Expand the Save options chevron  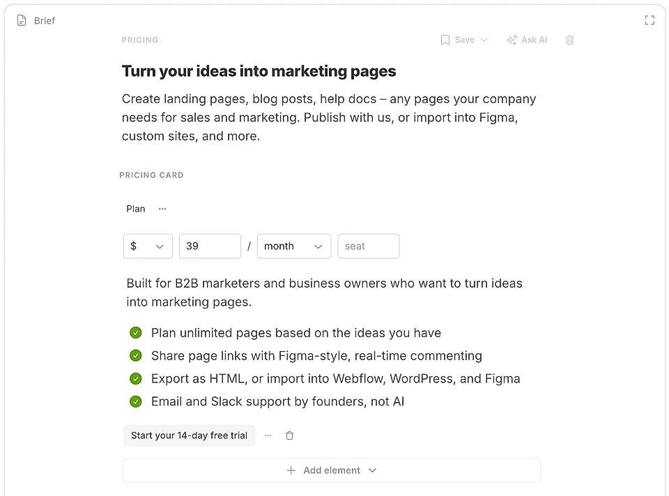tap(484, 40)
